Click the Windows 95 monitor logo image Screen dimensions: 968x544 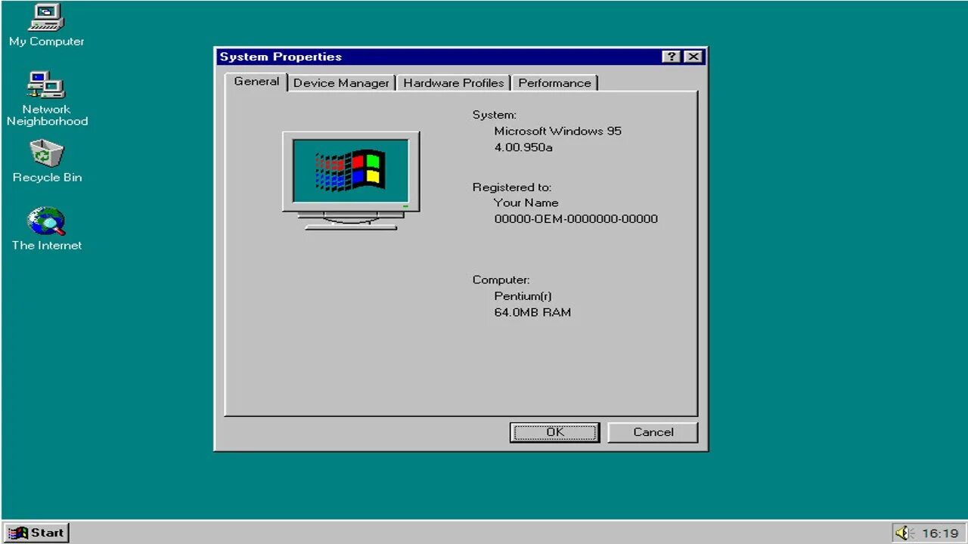351,180
